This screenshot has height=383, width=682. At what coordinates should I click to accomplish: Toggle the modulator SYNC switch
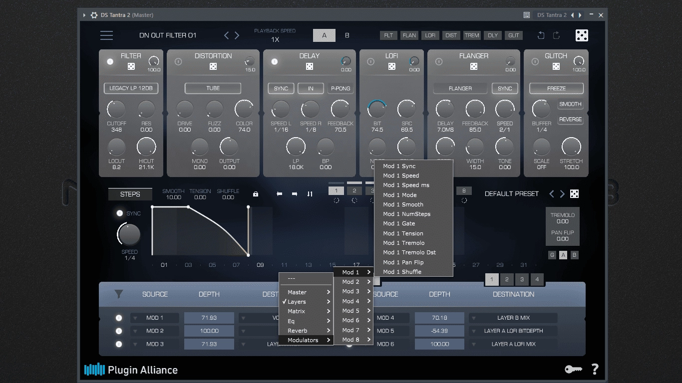[119, 213]
